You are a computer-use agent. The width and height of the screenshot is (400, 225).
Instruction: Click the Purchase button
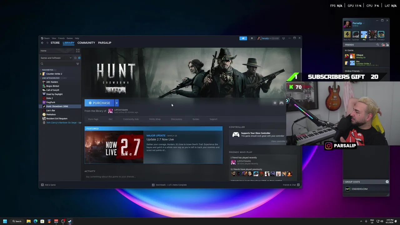pos(99,103)
